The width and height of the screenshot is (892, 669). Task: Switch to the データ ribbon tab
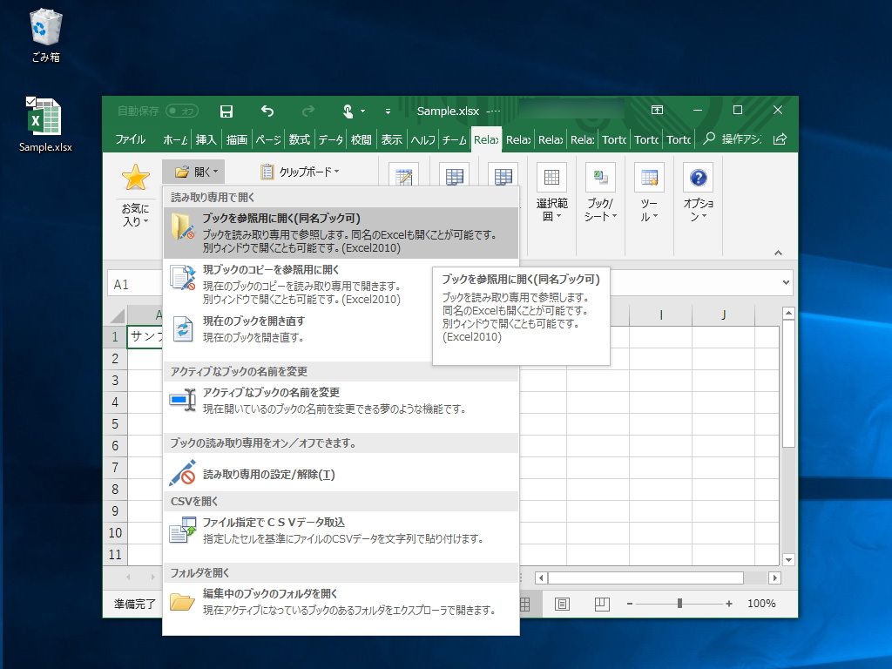331,139
